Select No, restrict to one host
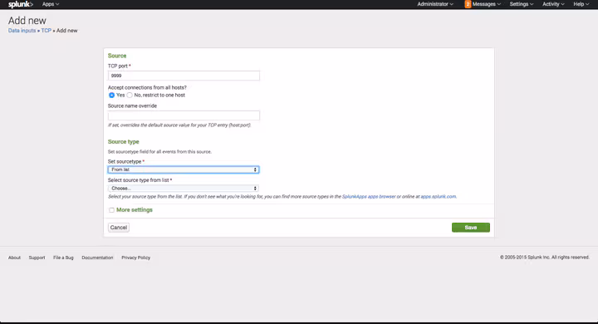 point(130,95)
